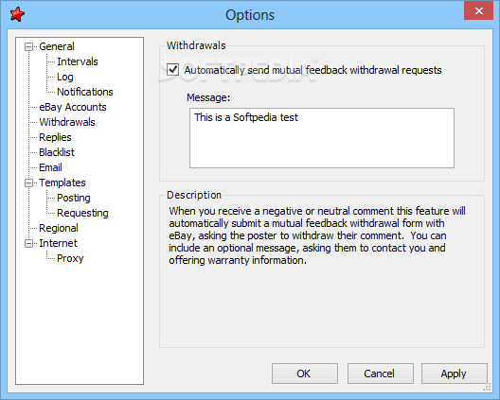The image size is (500, 400).
Task: Select the Templates tree item
Action: pos(62,183)
